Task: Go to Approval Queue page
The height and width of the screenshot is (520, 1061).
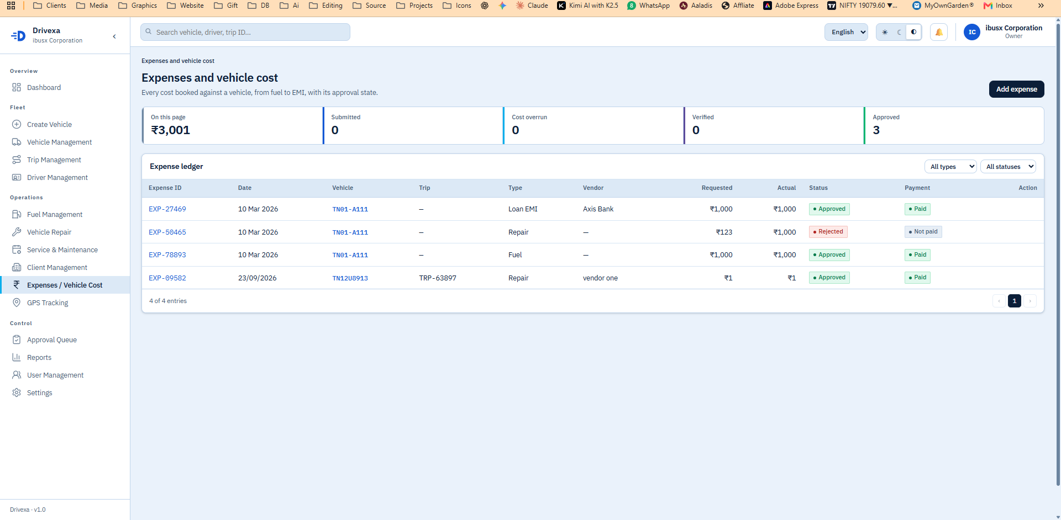Action: [x=52, y=339]
